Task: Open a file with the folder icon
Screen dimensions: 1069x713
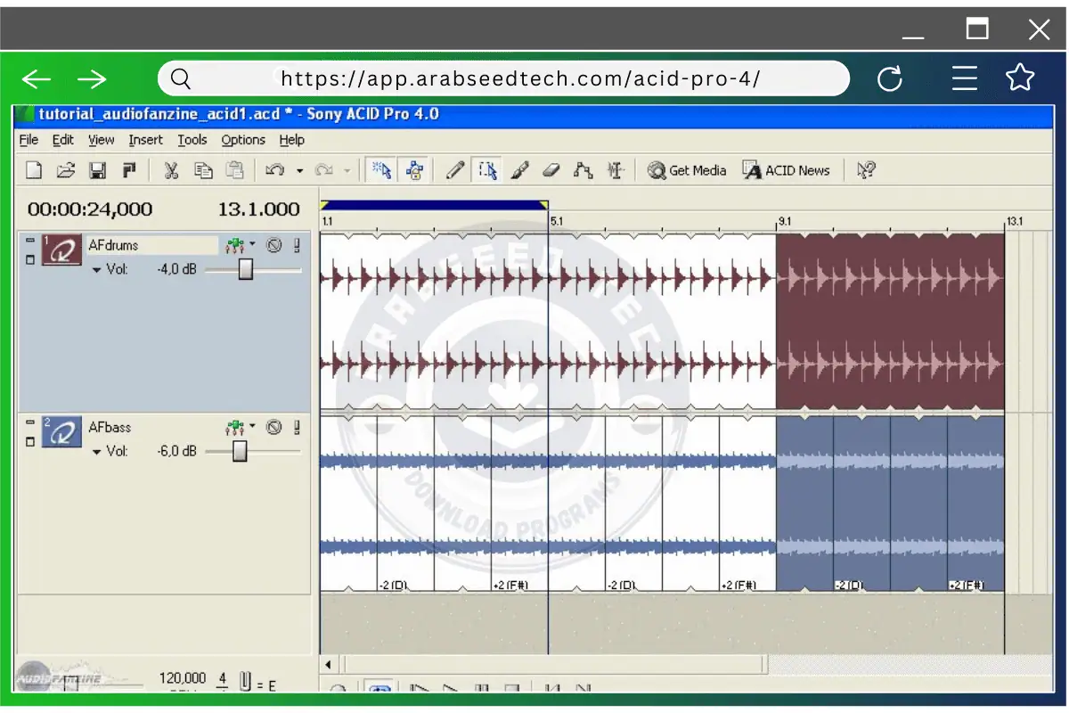Action: (65, 170)
